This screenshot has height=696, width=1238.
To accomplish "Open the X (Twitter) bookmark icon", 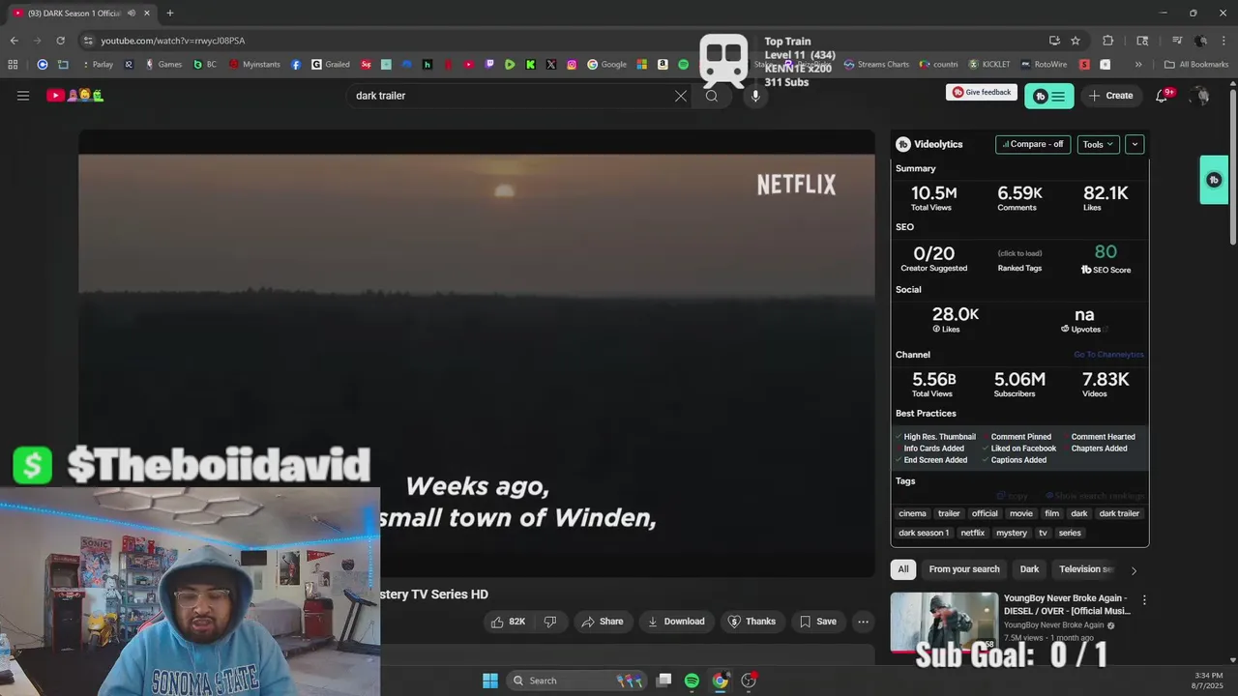I will point(551,65).
